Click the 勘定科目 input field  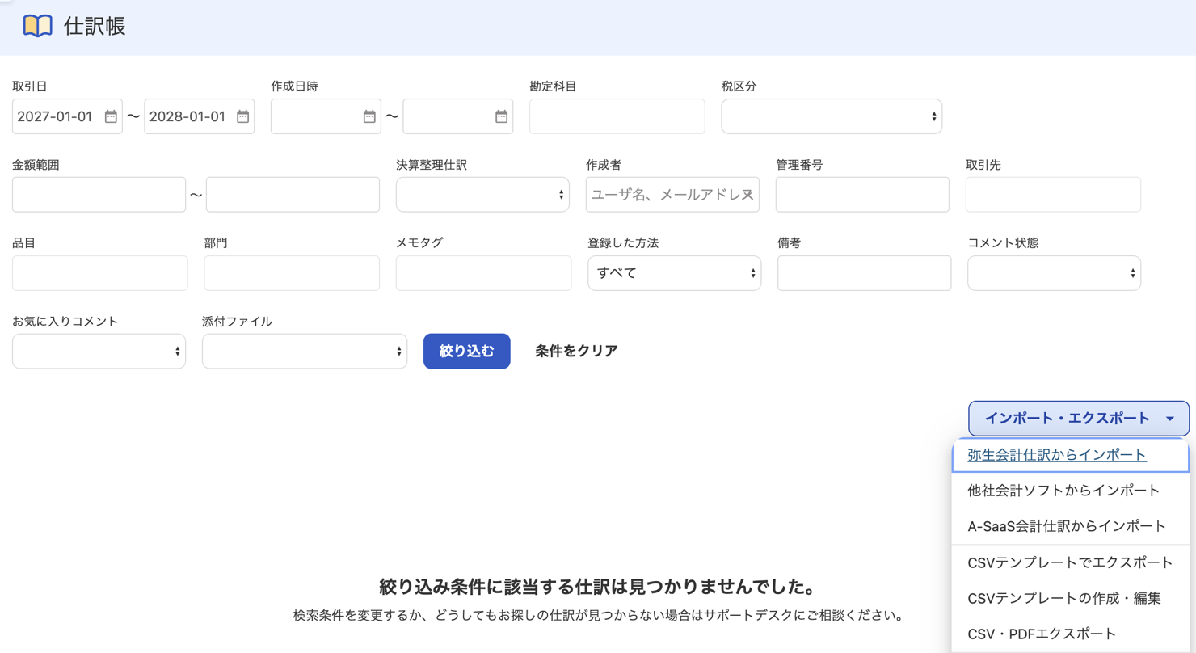617,116
